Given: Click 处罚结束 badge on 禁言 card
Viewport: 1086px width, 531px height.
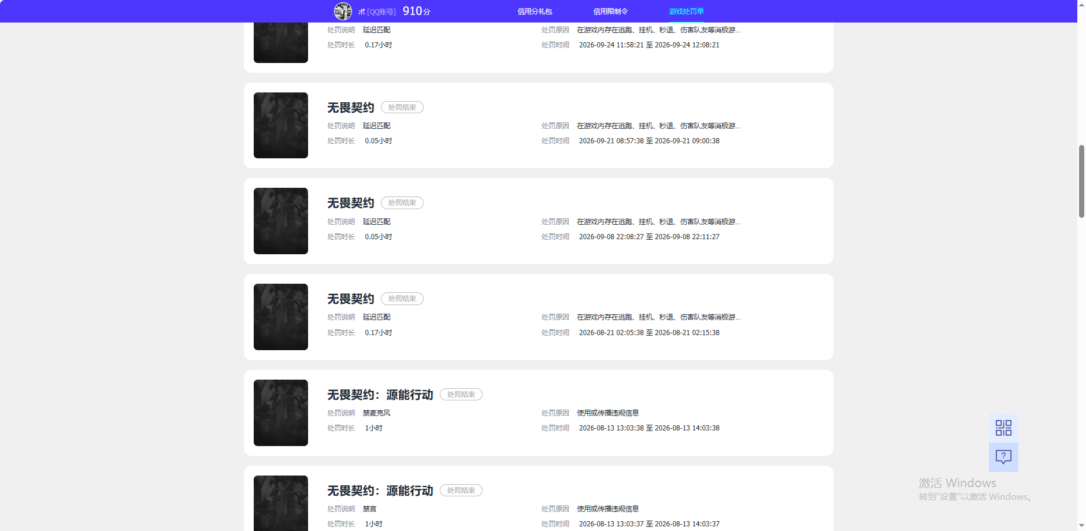Looking at the screenshot, I should 461,491.
